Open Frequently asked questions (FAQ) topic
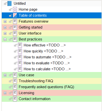Viewport: 102px width, 111px height. click(46, 87)
